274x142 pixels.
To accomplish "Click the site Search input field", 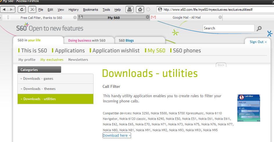I will coord(228,28).
